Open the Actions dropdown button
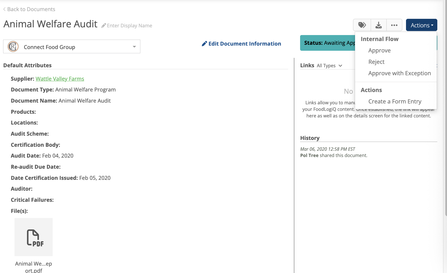 point(422,25)
